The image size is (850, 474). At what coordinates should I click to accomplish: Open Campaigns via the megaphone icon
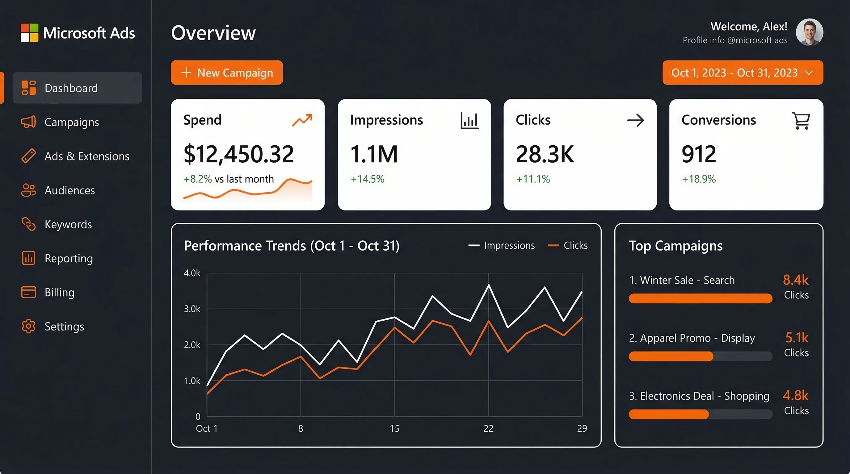click(x=28, y=122)
